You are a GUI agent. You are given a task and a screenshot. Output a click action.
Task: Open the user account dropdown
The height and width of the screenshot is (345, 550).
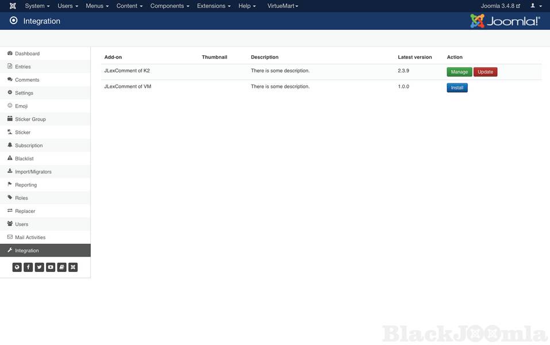pos(536,6)
